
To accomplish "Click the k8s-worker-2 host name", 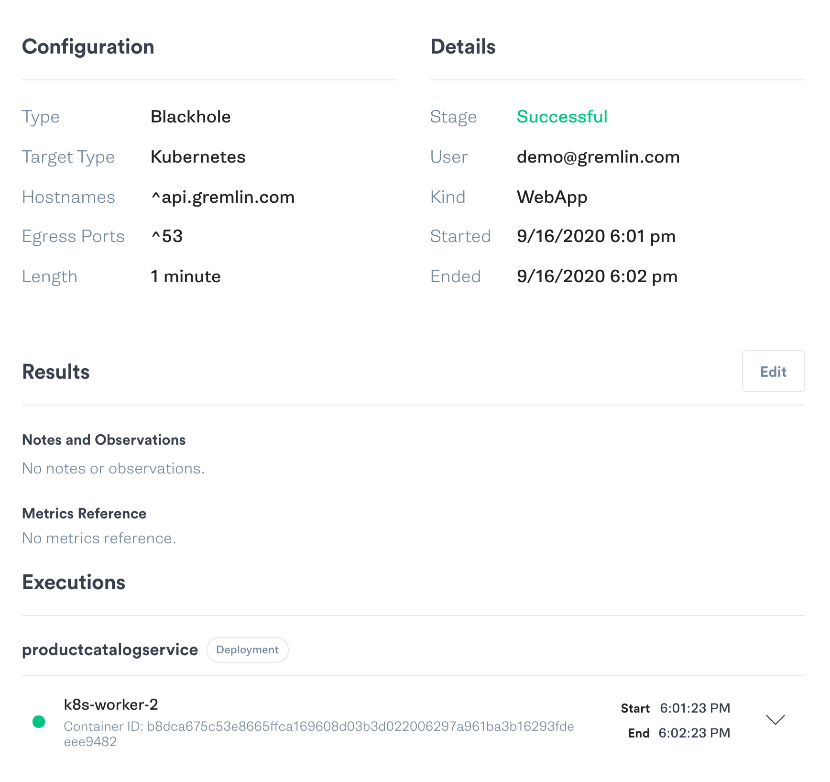I will (x=111, y=704).
